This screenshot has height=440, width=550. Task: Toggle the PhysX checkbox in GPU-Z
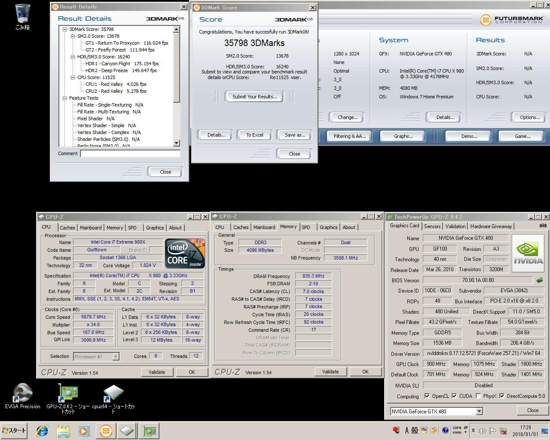[x=478, y=396]
